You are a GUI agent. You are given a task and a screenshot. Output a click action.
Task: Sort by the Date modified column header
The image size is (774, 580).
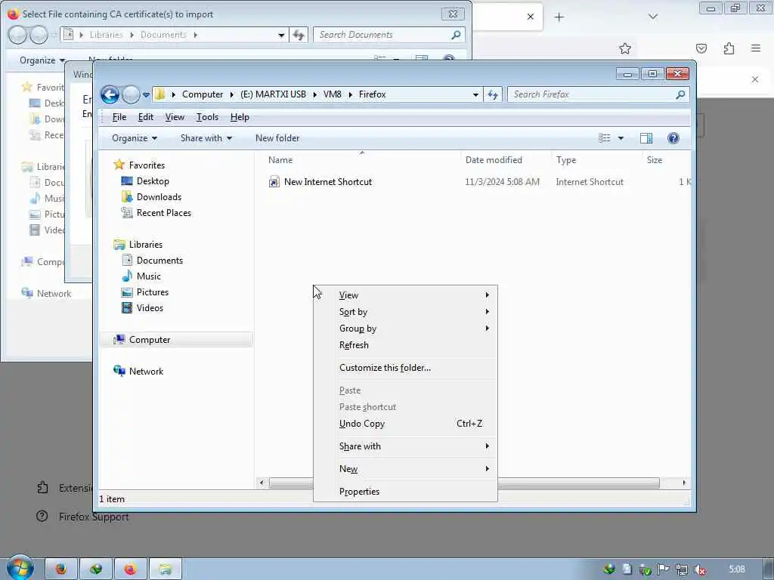point(494,160)
